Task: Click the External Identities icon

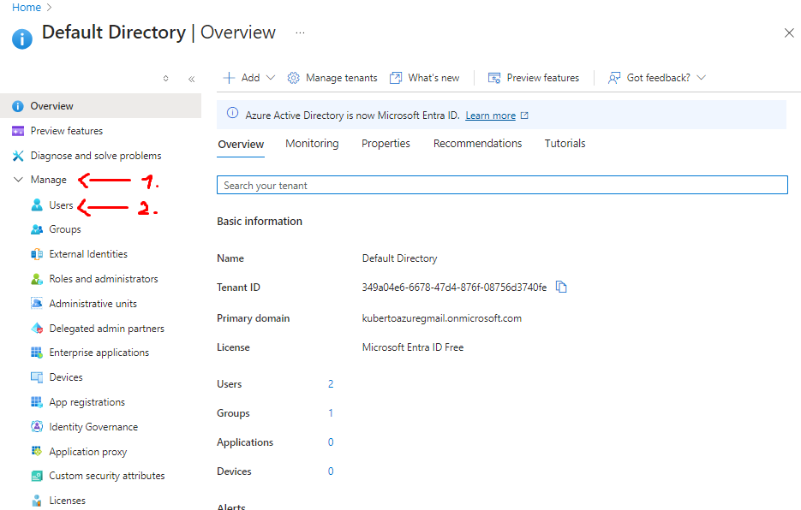Action: 37,254
